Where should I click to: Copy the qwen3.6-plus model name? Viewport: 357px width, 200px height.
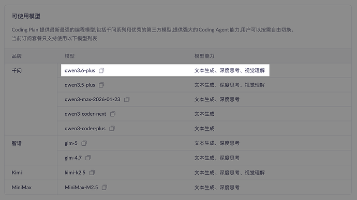point(101,70)
